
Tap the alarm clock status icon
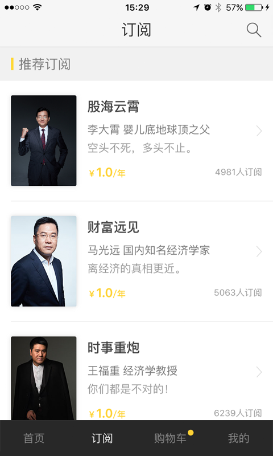tap(208, 7)
